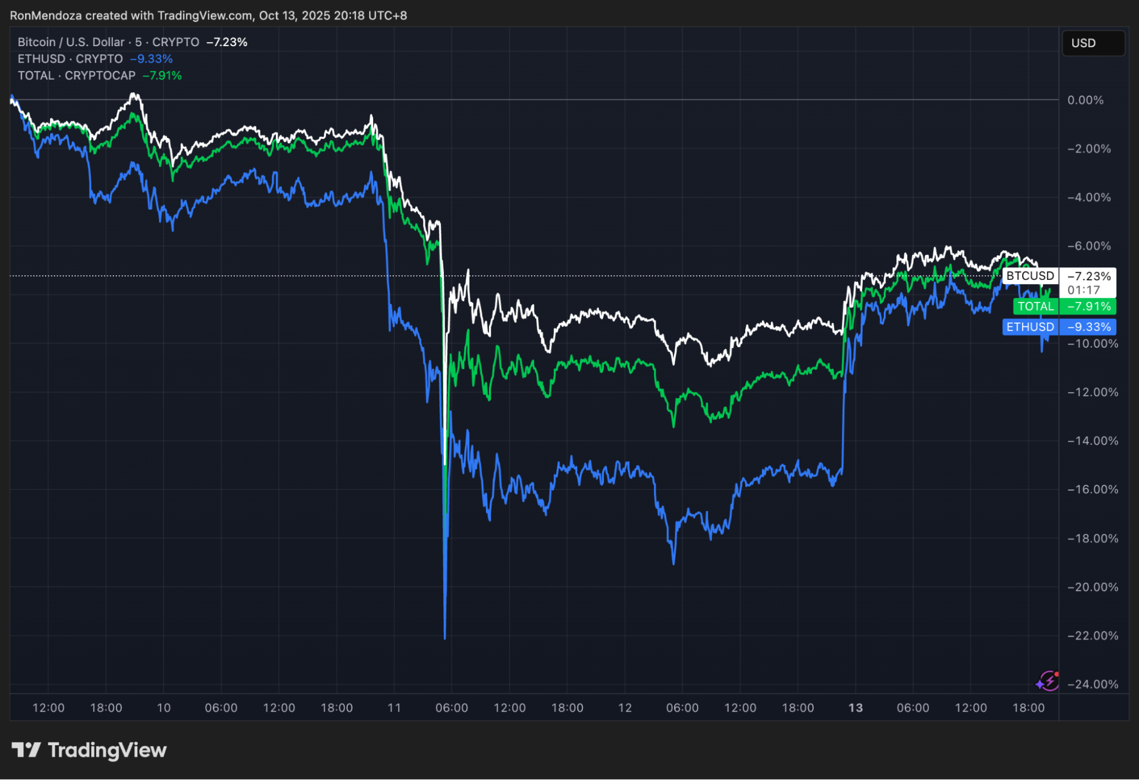This screenshot has width=1139, height=780.
Task: Click the green TOTAL price label tag
Action: 1035,307
